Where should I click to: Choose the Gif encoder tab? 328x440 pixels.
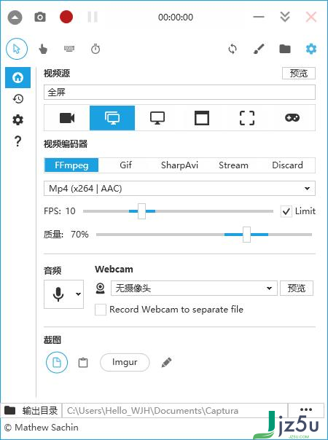(x=125, y=165)
